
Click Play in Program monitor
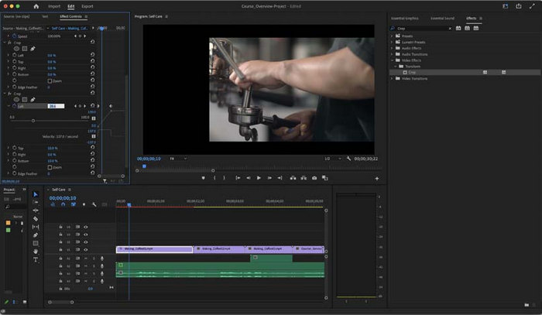259,178
